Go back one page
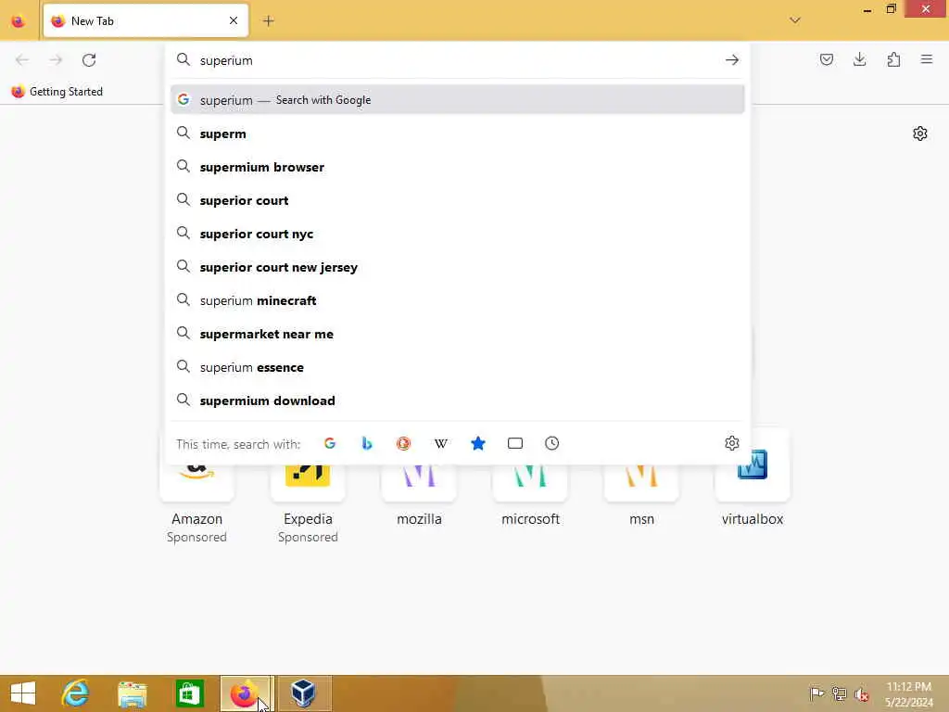 [22, 60]
